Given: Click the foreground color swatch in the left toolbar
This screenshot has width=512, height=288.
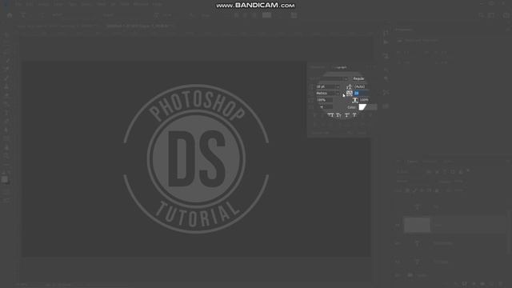Looking at the screenshot, I should [5, 179].
